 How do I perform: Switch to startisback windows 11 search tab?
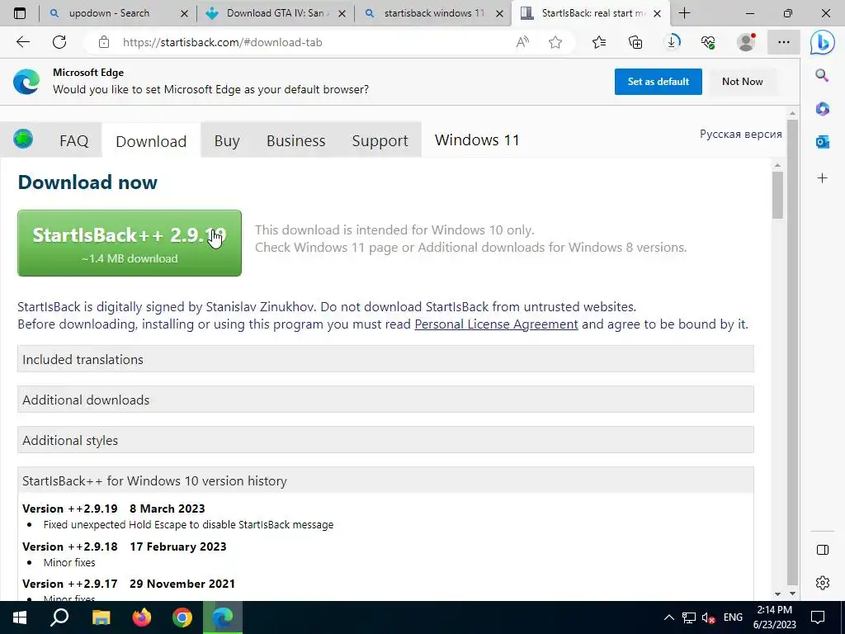pyautogui.click(x=434, y=13)
